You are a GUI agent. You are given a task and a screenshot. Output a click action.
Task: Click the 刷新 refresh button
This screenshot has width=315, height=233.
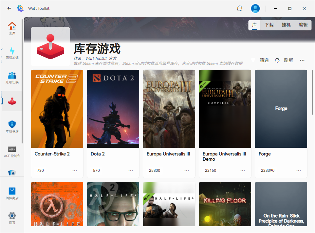coord(284,60)
